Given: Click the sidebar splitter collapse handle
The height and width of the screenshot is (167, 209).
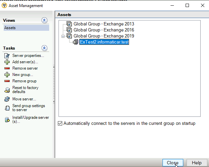Looking at the screenshot, I should pyautogui.click(x=54, y=84).
